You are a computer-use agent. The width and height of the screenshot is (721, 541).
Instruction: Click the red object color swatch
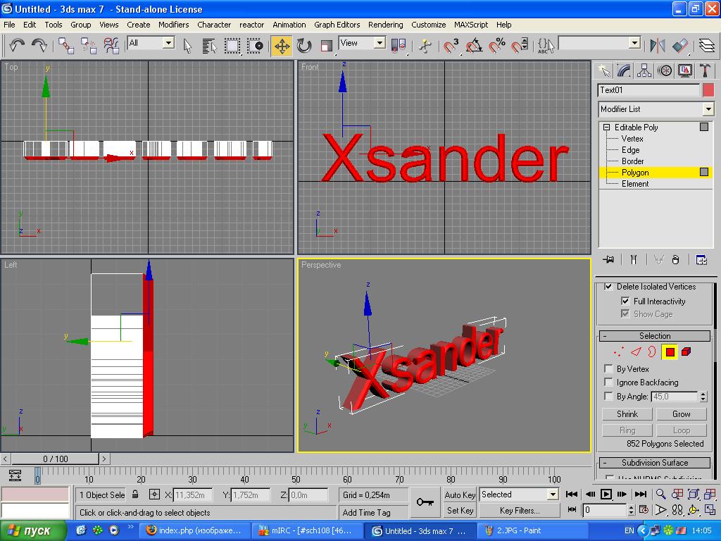pyautogui.click(x=708, y=90)
